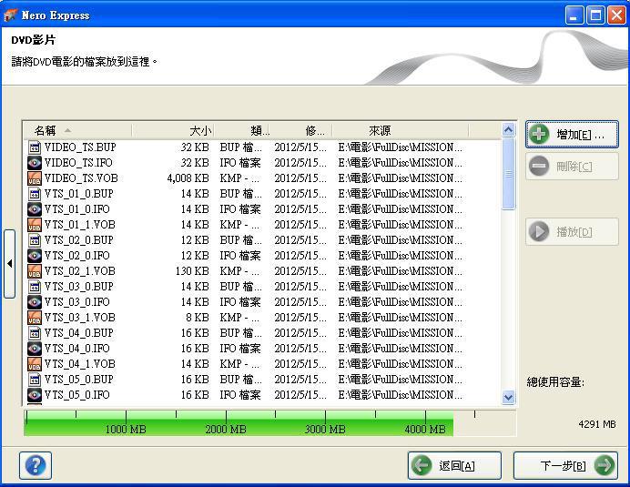Sort by 來源 source column header
630x487 pixels.
pos(401,130)
